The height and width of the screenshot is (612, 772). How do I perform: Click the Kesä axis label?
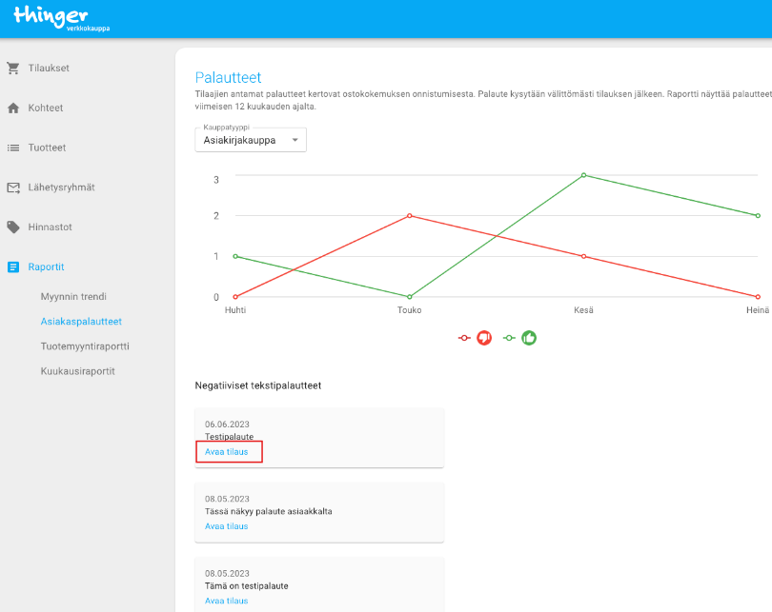583,310
